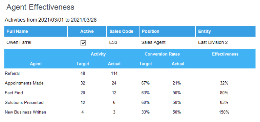Click the Conversion Rates header
260x122 pixels.
(x=162, y=54)
